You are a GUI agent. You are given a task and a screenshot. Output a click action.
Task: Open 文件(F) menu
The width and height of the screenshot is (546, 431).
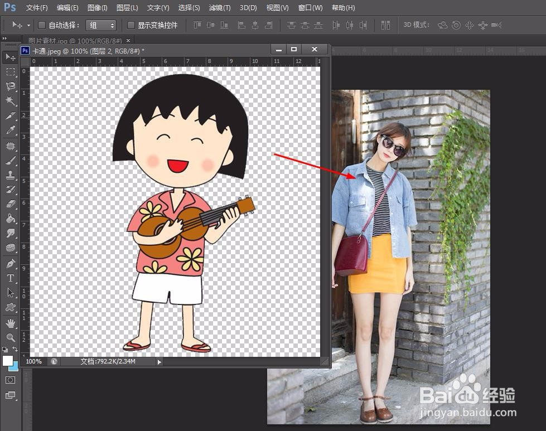[37, 8]
